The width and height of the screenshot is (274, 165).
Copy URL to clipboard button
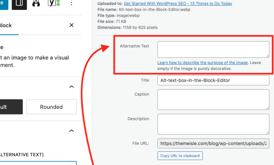tap(180, 156)
